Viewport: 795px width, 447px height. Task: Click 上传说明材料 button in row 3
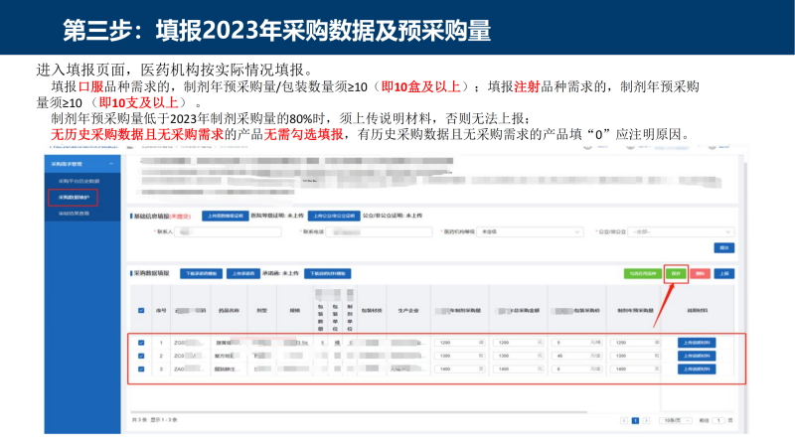[696, 369]
